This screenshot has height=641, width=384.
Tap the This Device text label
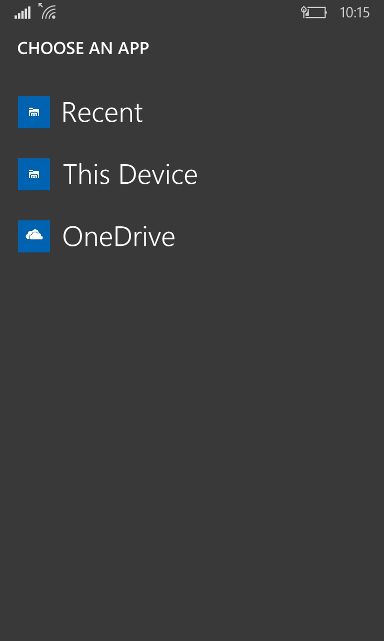(129, 174)
